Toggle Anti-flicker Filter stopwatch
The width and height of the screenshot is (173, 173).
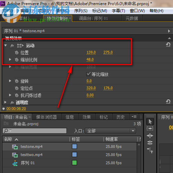pos(17,95)
